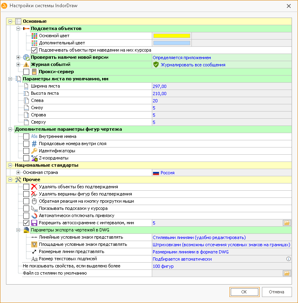Viewport: 298px width, 303px height.
Task: Open Размерными линиями в формате DWG value
Action: [x=222, y=252]
